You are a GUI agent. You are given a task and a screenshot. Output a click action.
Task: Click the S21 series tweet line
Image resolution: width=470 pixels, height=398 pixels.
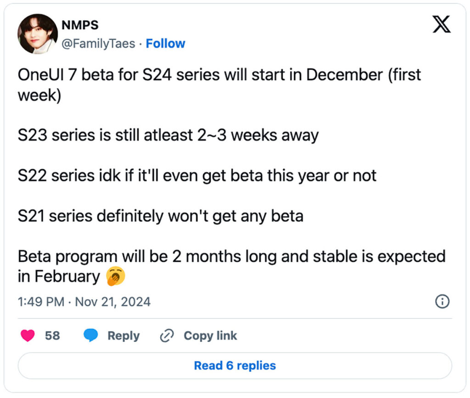(x=160, y=216)
